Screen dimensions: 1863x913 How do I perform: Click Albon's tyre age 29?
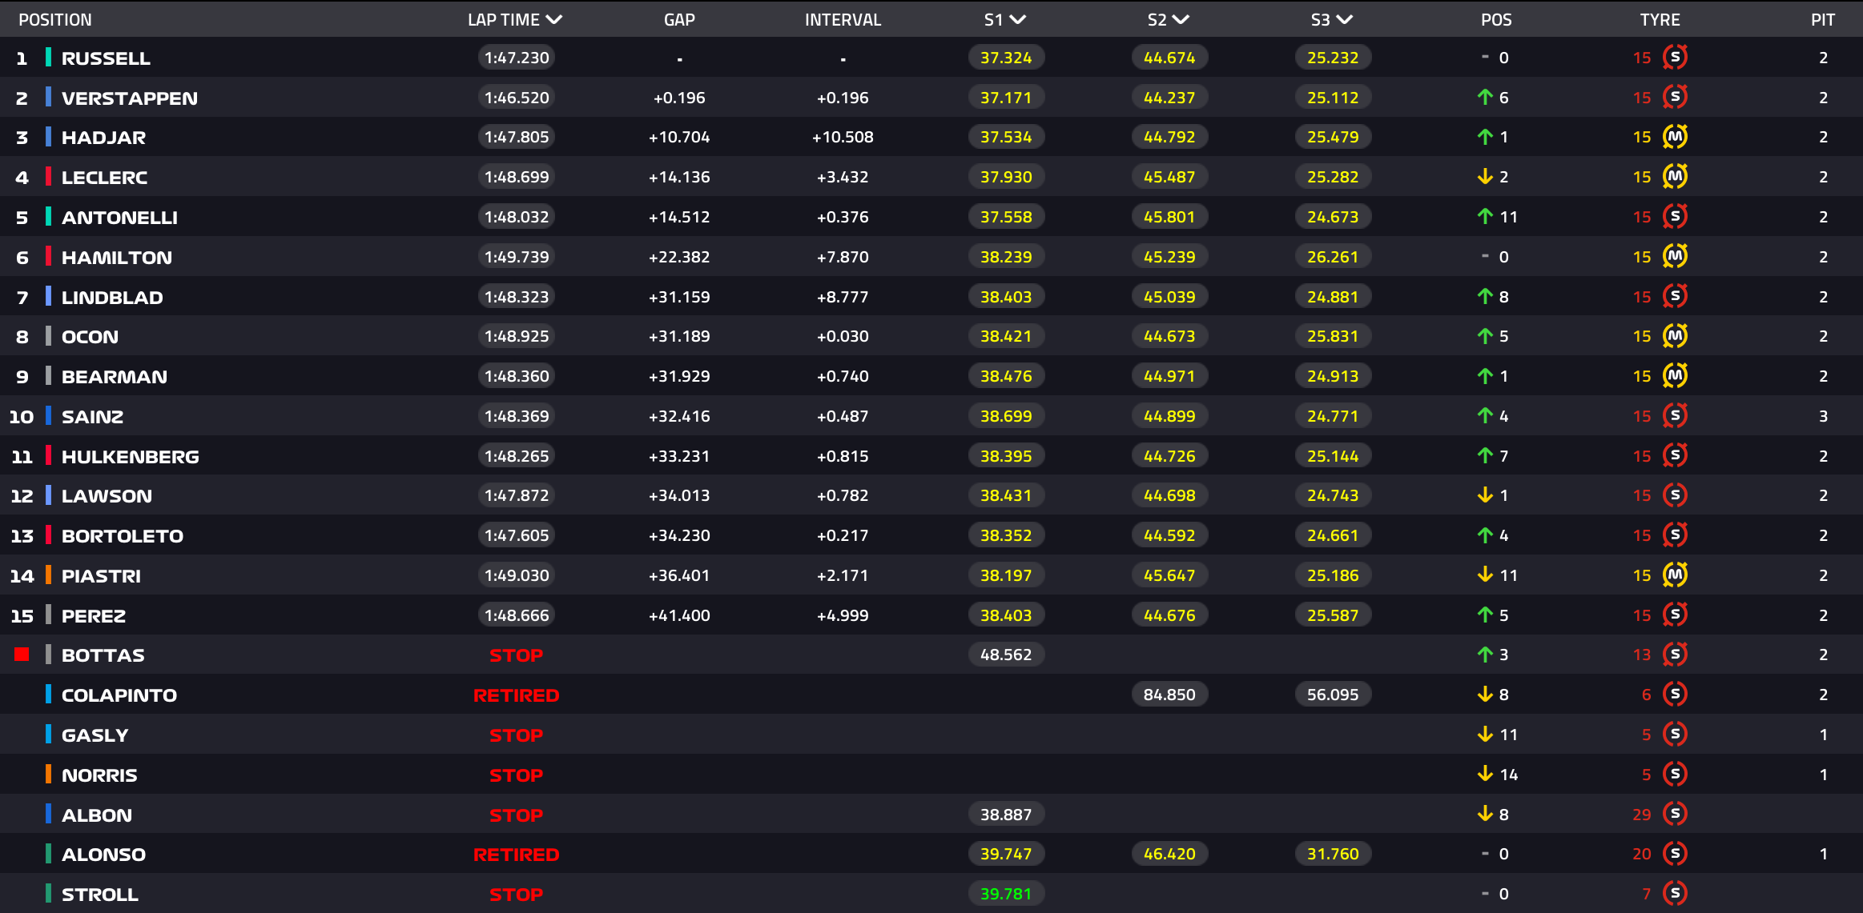1642,815
